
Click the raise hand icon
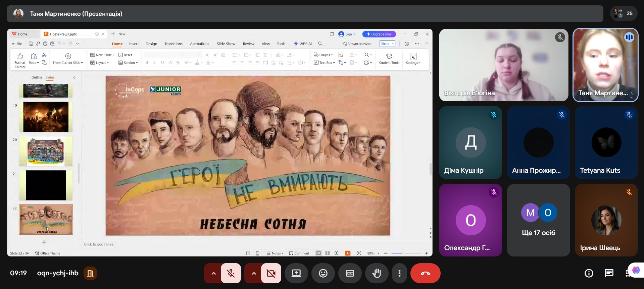pyautogui.click(x=377, y=273)
